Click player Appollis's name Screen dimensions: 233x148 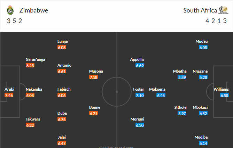pos(137,59)
